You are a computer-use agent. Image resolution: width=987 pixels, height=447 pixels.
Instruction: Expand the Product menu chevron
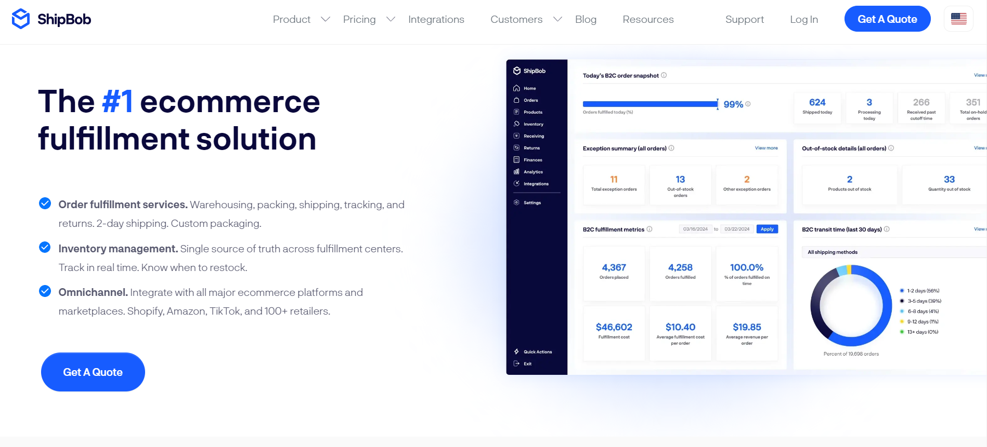(326, 19)
